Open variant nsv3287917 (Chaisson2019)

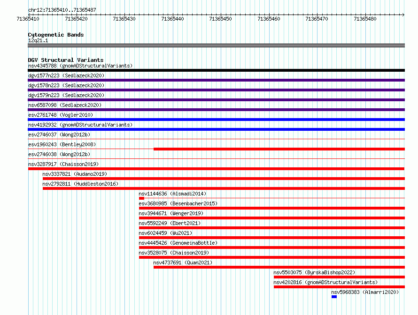63,164
